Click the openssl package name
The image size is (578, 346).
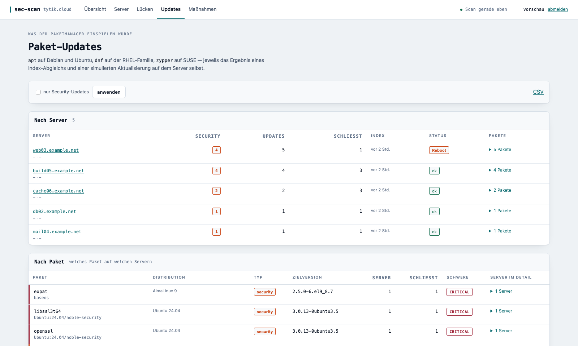pos(43,331)
